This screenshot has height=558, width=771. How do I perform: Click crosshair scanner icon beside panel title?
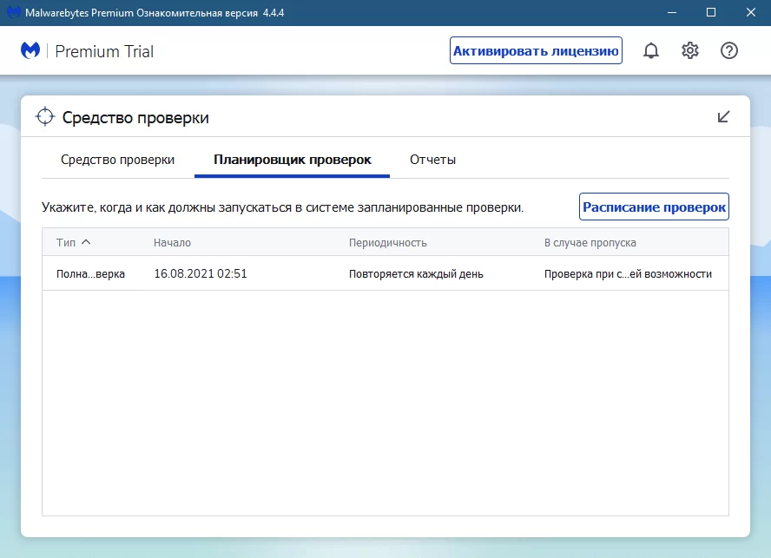pyautogui.click(x=45, y=116)
